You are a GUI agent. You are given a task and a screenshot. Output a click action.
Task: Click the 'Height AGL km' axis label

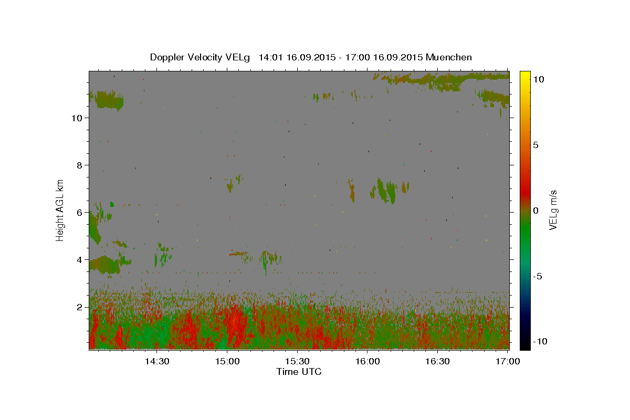(60, 209)
